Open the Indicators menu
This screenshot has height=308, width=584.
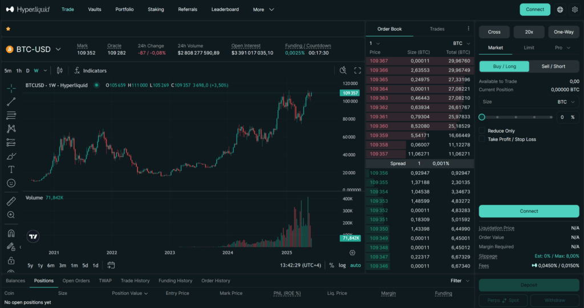pos(91,70)
